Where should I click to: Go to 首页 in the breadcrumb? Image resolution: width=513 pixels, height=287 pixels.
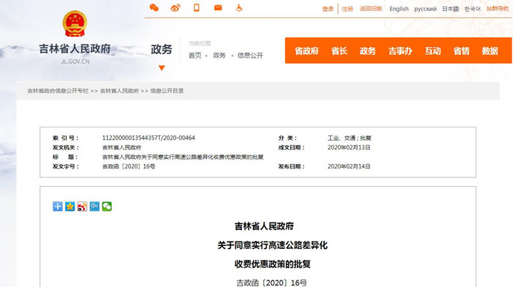(195, 56)
